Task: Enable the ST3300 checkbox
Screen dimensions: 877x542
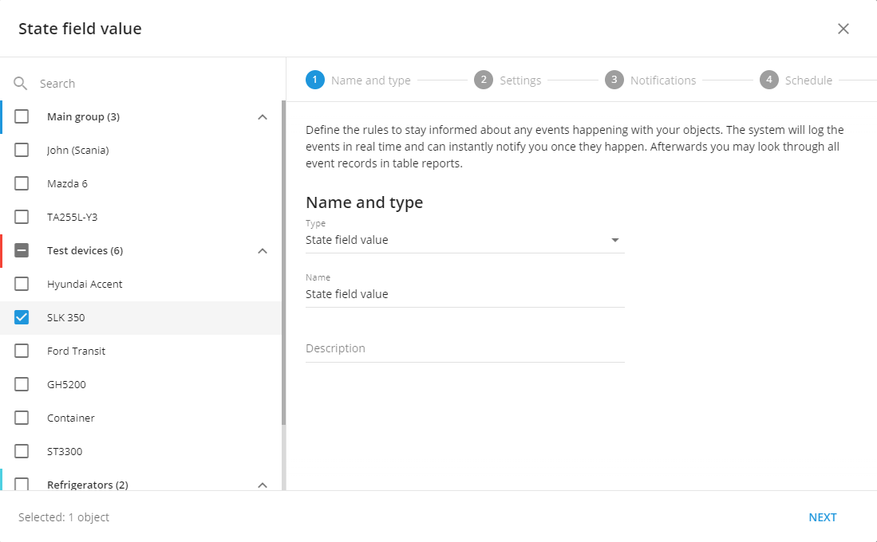Action: click(22, 451)
